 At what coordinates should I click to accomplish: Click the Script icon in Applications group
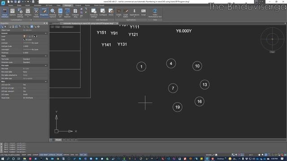143,12
